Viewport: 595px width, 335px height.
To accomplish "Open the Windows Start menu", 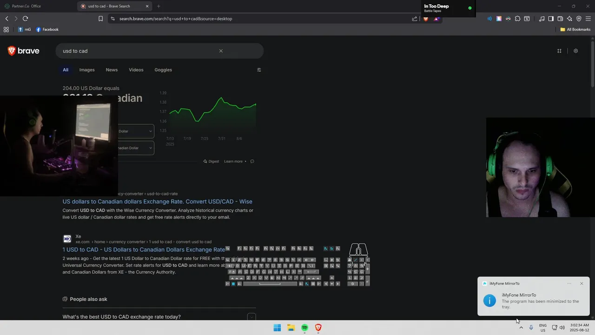I will (x=277, y=328).
